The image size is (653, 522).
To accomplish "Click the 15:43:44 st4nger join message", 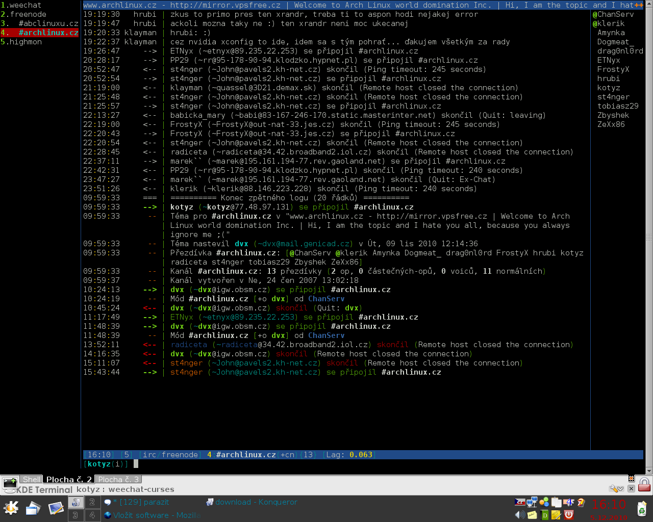I will point(262,372).
